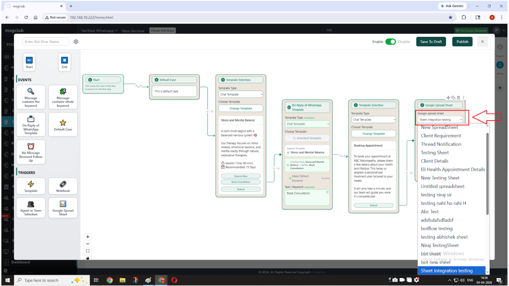This screenshot has height=286, width=509.
Task: Open Google spread sheet dropdown
Action: click(440, 119)
